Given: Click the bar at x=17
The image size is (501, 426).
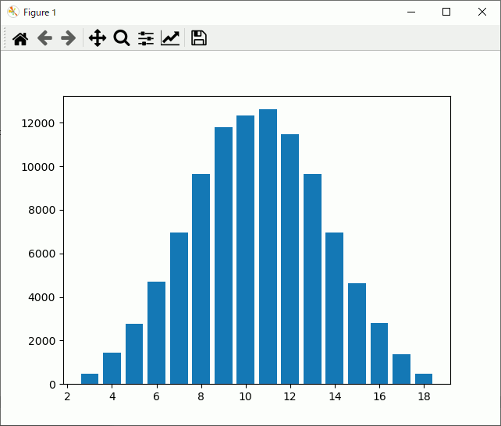Looking at the screenshot, I should tap(401, 369).
